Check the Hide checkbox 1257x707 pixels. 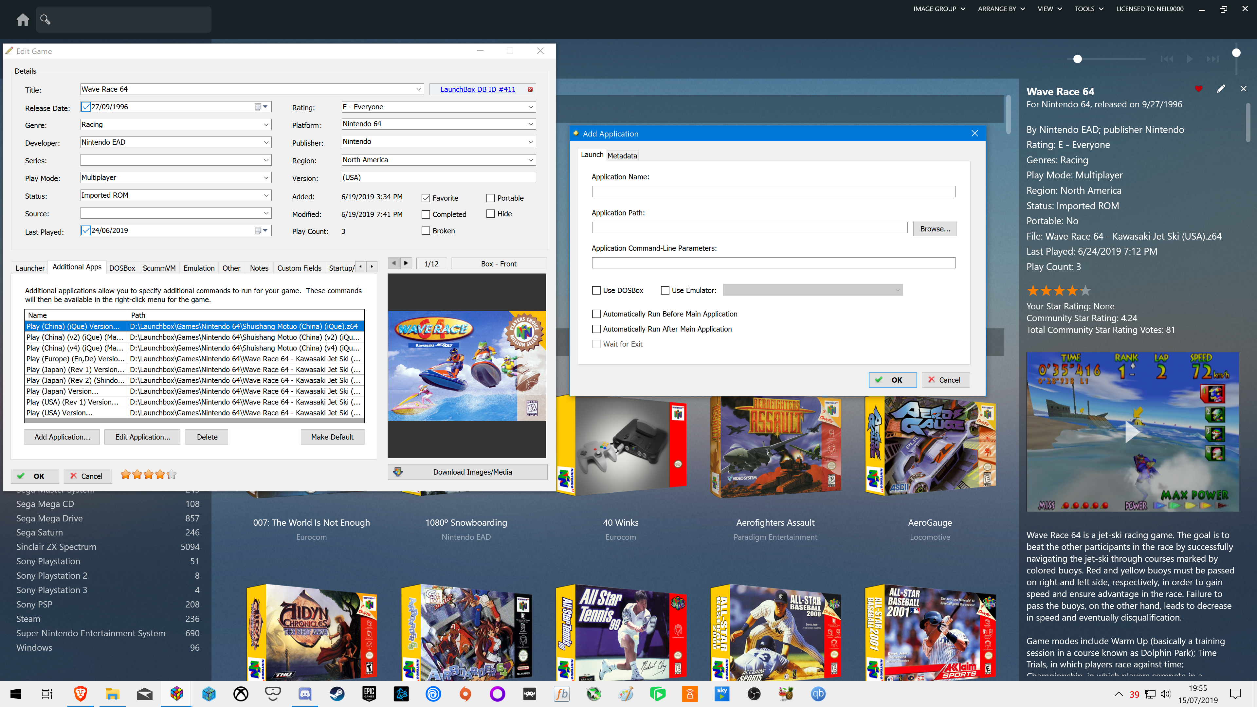tap(491, 214)
